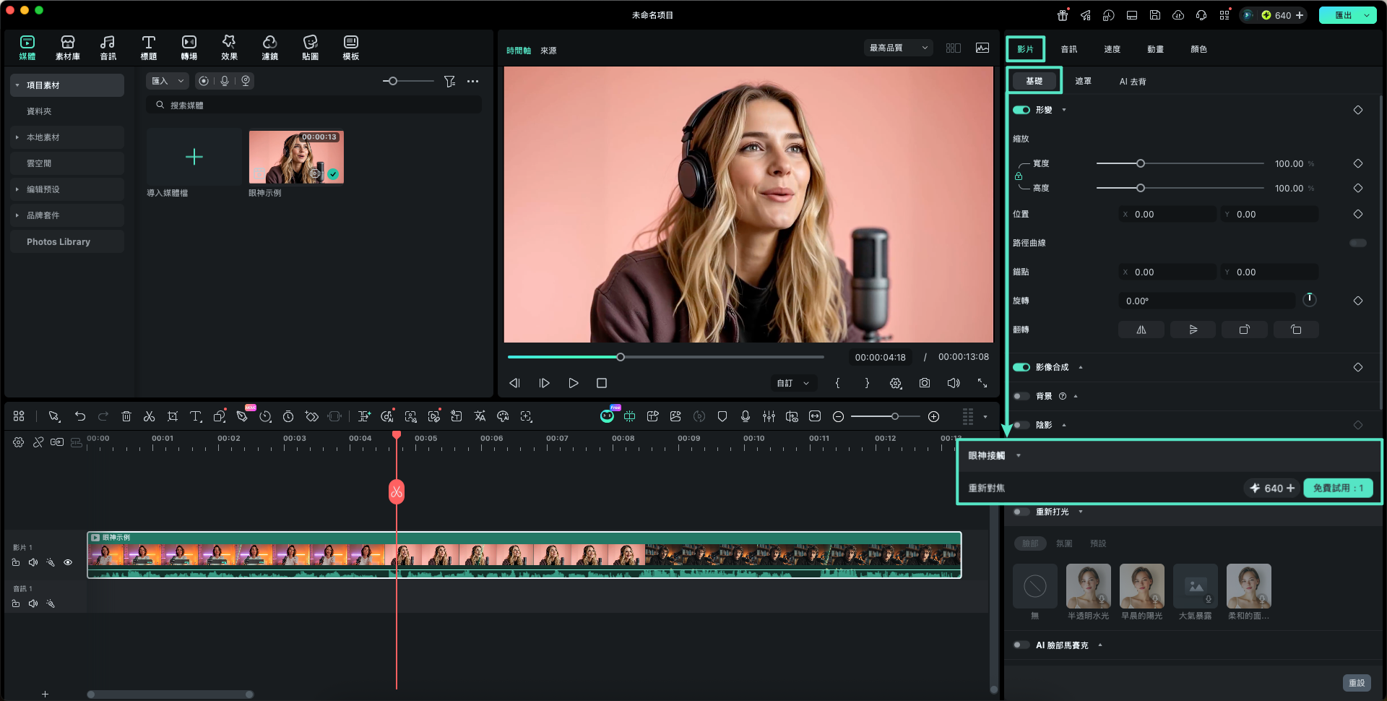Take a snapshot with the camera icon

pos(925,383)
